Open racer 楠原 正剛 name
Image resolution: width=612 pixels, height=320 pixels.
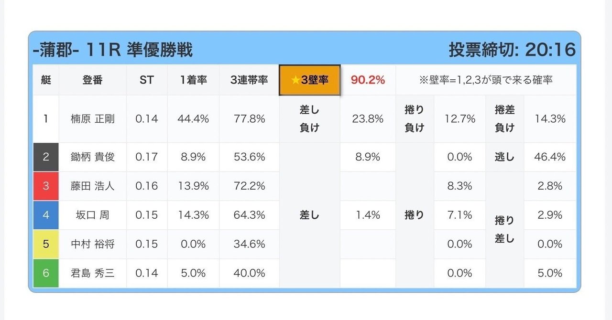point(93,119)
